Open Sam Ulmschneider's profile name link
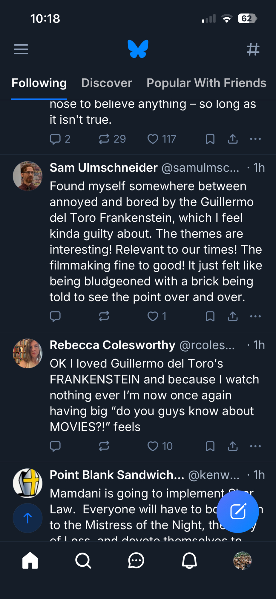The width and height of the screenshot is (276, 599). tap(104, 168)
